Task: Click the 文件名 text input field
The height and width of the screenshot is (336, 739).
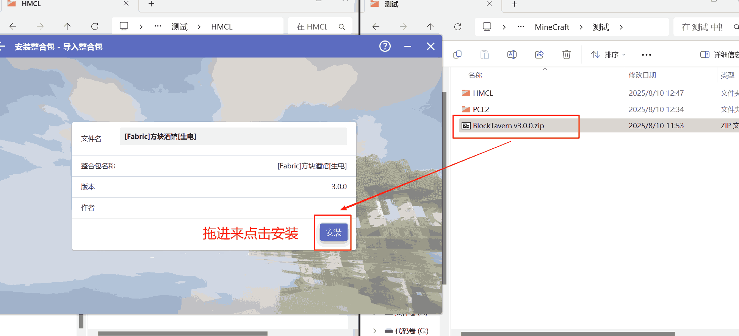Action: click(x=233, y=137)
